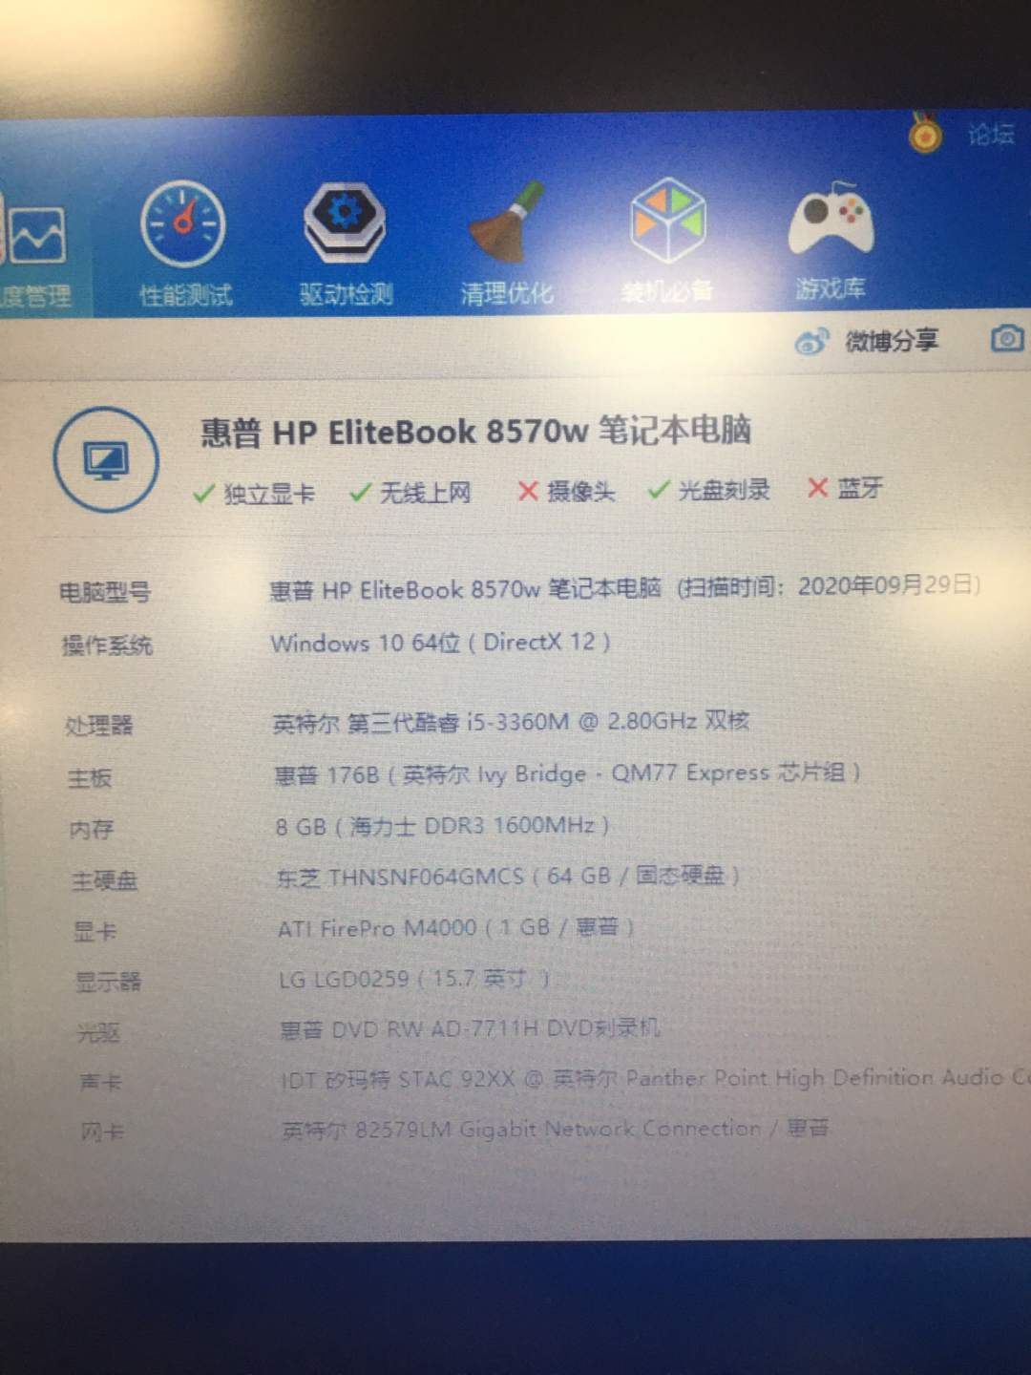Click the gold medal icon beside 论坛
This screenshot has height=1375, width=1031.
point(924,134)
